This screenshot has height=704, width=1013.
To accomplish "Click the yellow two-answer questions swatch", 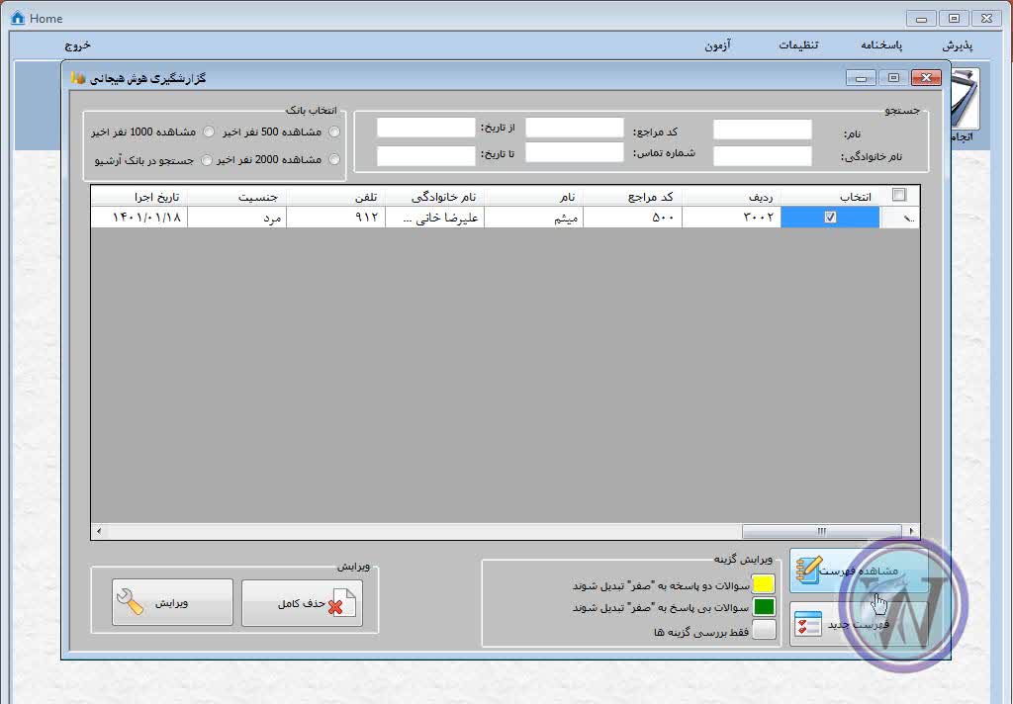I will tap(764, 584).
